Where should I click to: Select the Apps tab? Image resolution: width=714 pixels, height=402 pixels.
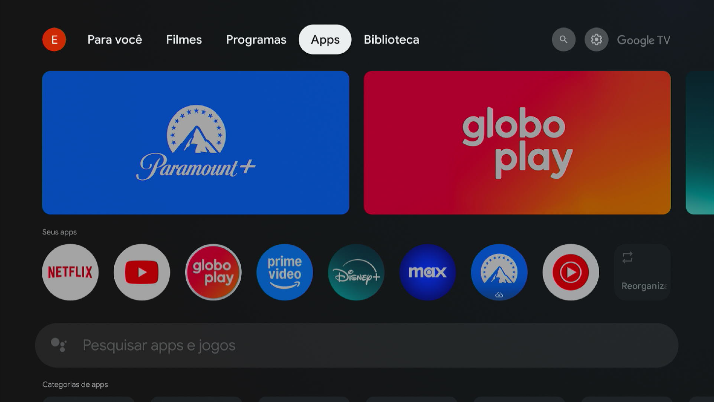pyautogui.click(x=325, y=39)
